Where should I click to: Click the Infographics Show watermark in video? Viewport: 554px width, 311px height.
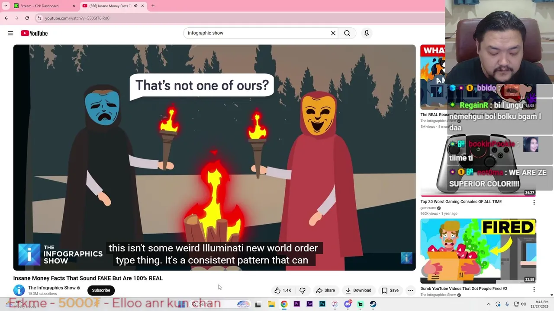(x=61, y=254)
